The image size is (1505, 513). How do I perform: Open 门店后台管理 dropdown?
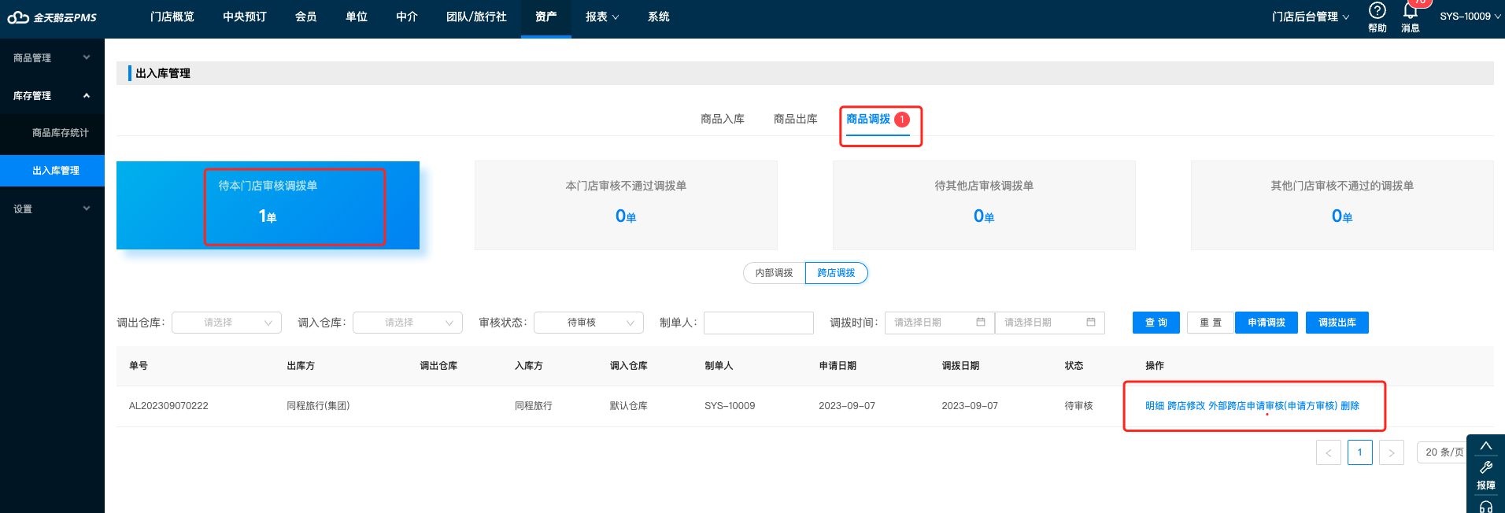tap(1311, 17)
